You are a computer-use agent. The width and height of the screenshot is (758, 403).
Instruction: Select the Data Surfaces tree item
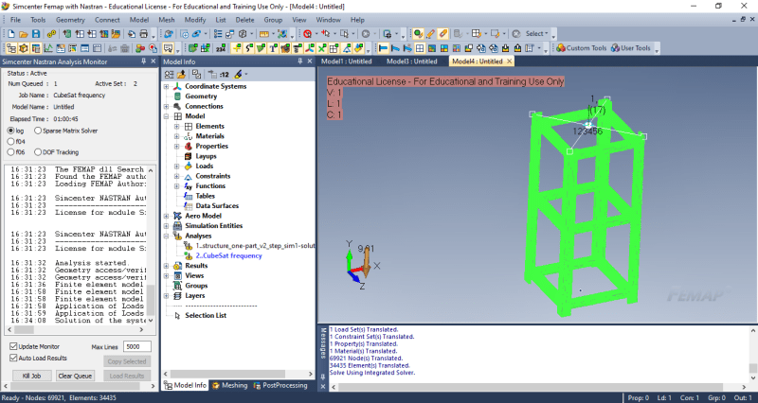tap(217, 206)
